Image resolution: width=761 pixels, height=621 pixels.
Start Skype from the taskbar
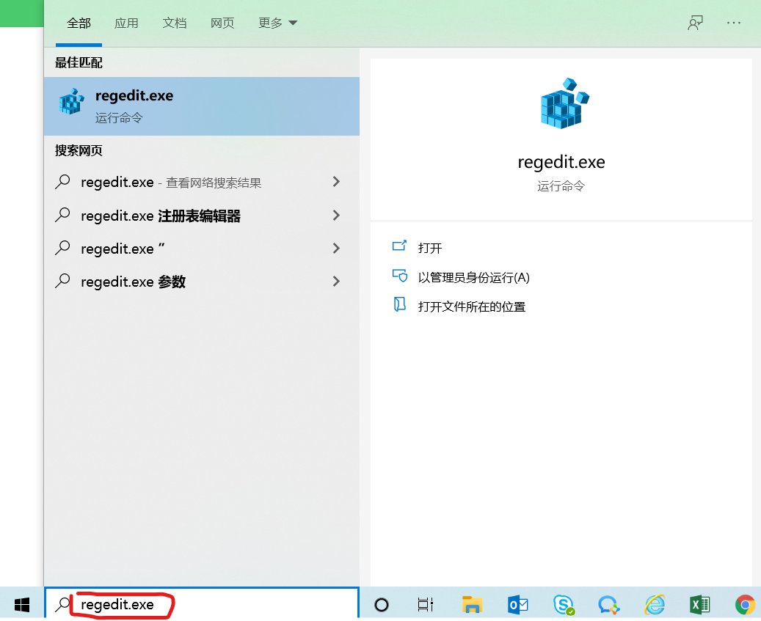563,604
